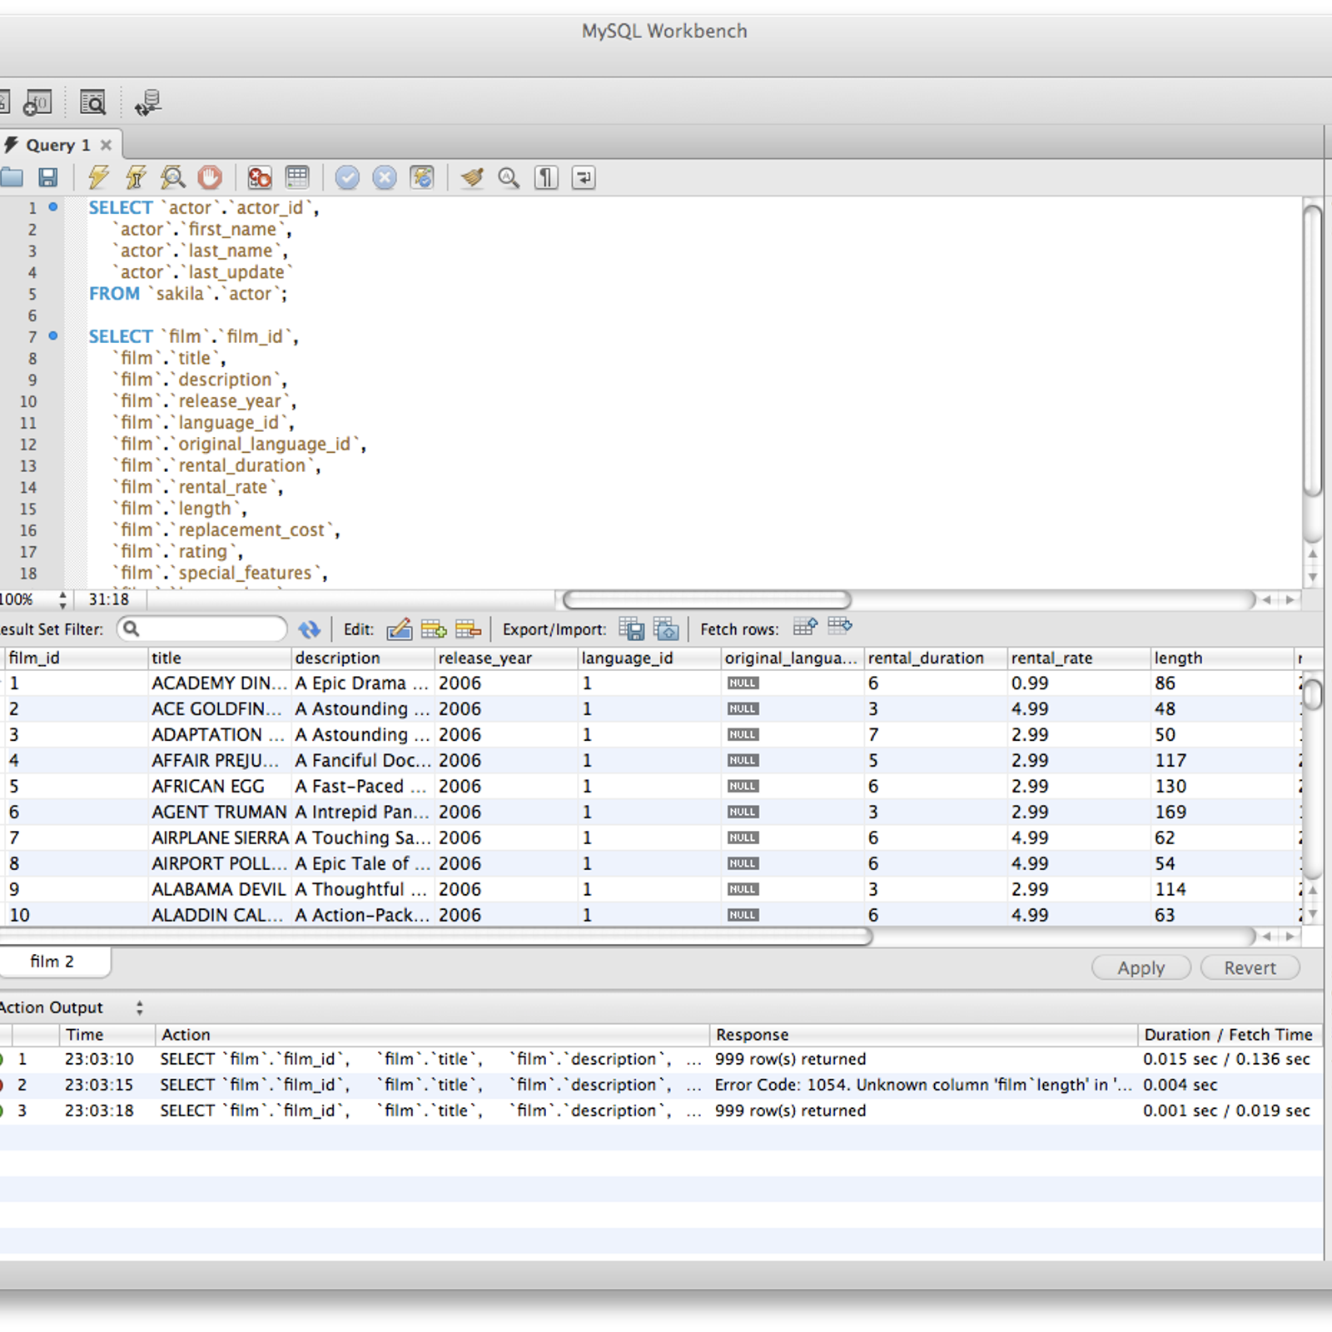Select Error Code 1054 output row
This screenshot has width=1332, height=1332.
pyautogui.click(x=662, y=1085)
